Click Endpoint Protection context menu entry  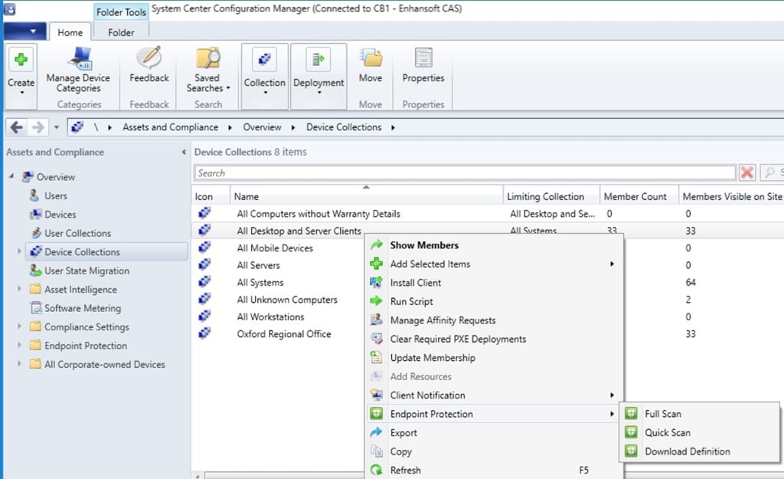pyautogui.click(x=495, y=414)
